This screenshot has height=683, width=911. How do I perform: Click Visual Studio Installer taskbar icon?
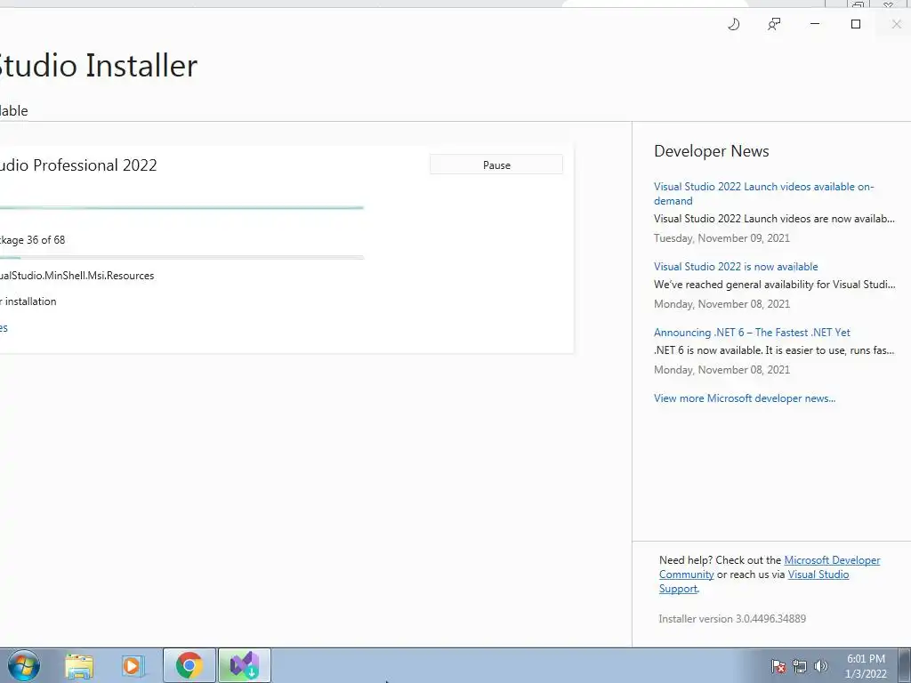[245, 665]
